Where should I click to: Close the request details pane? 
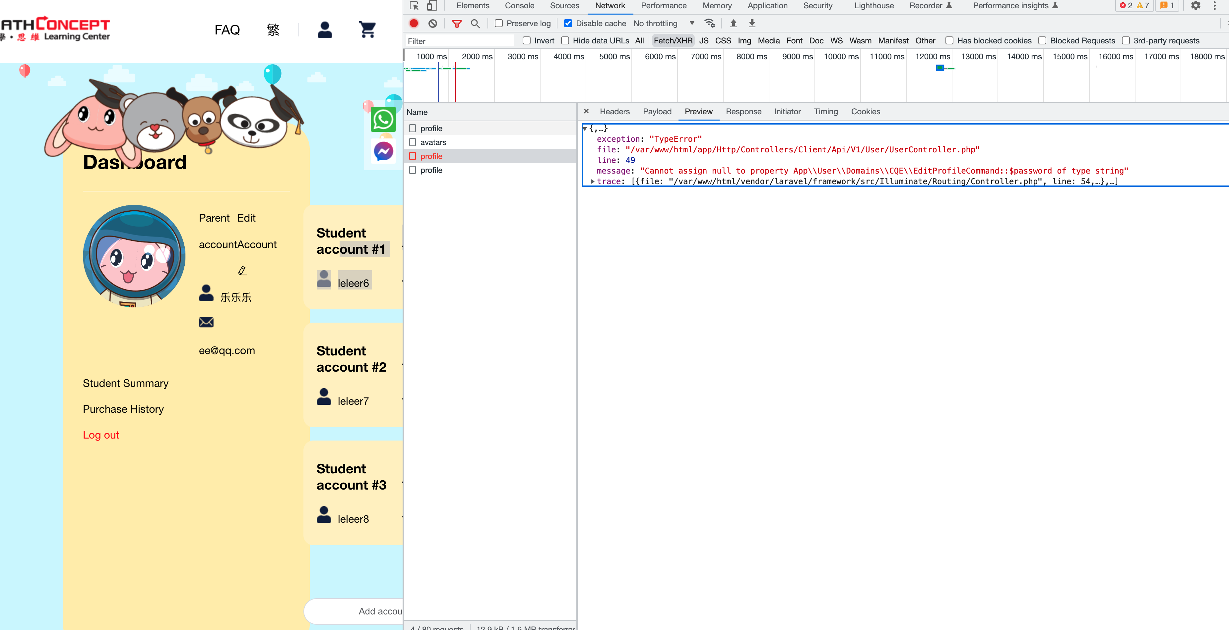tap(586, 111)
